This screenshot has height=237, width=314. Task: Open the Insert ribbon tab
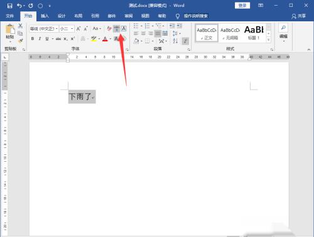[45, 16]
